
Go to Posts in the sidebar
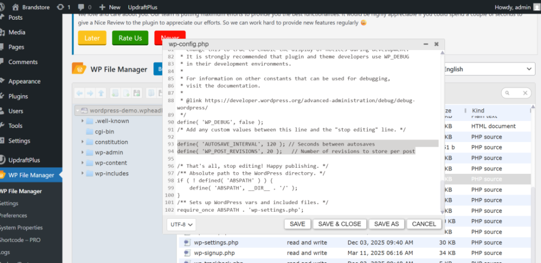click(x=15, y=17)
